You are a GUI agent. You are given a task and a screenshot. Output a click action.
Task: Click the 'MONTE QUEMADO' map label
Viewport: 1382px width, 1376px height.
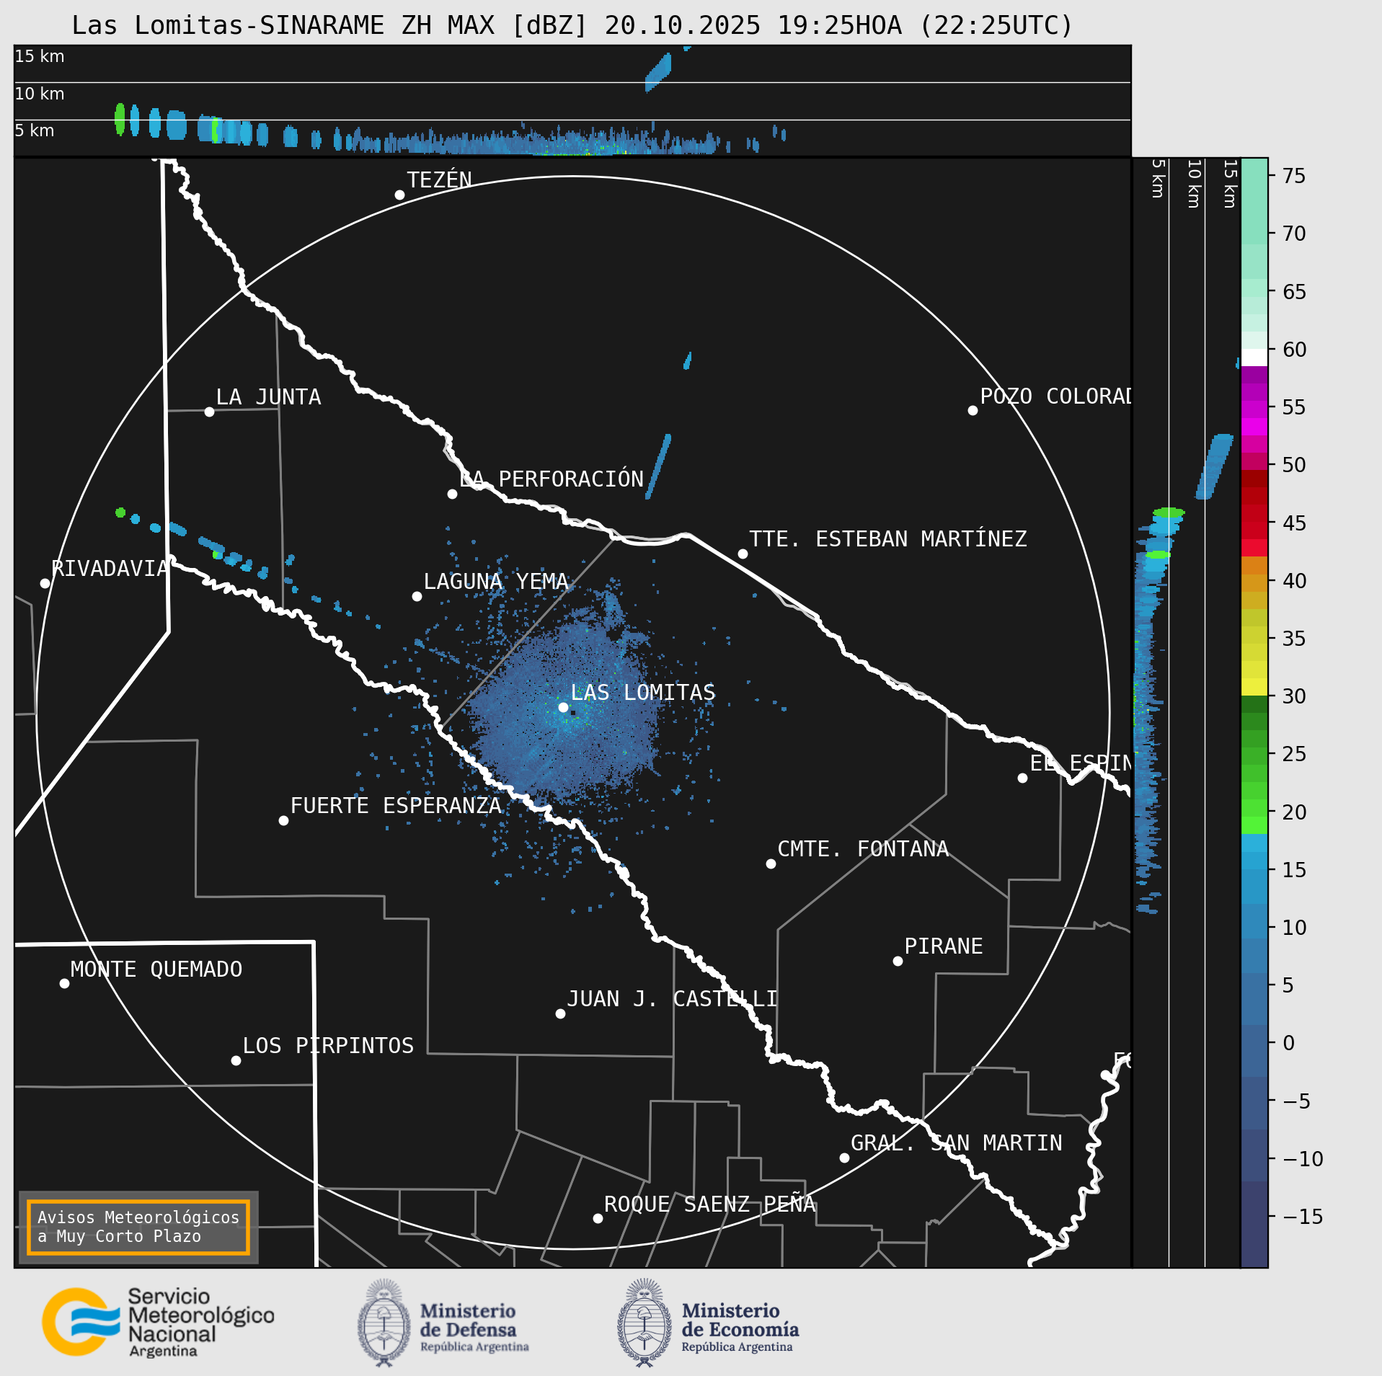156,969
